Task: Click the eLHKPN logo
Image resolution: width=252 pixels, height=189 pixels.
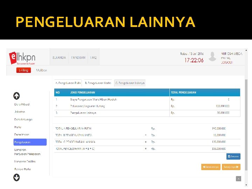Action: 22,58
